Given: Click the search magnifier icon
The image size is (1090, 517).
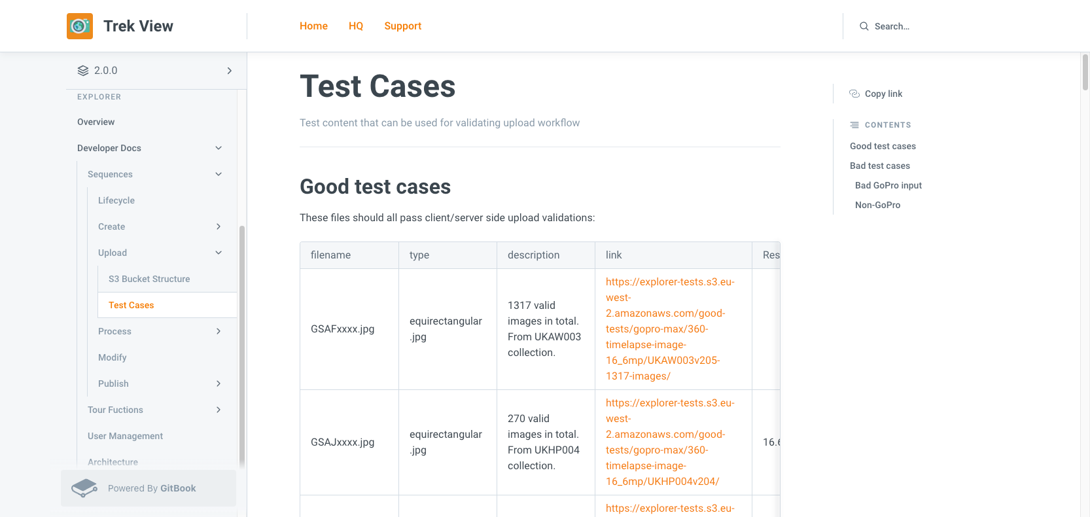Looking at the screenshot, I should point(864,26).
